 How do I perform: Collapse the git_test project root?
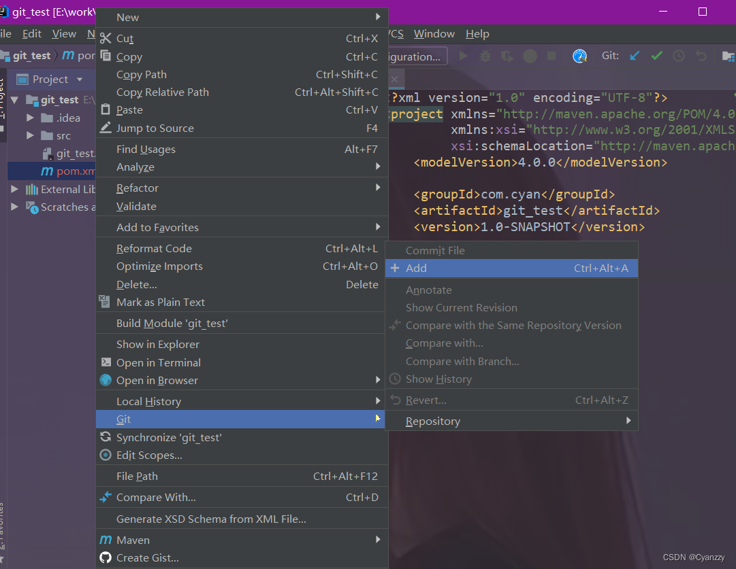click(x=14, y=100)
